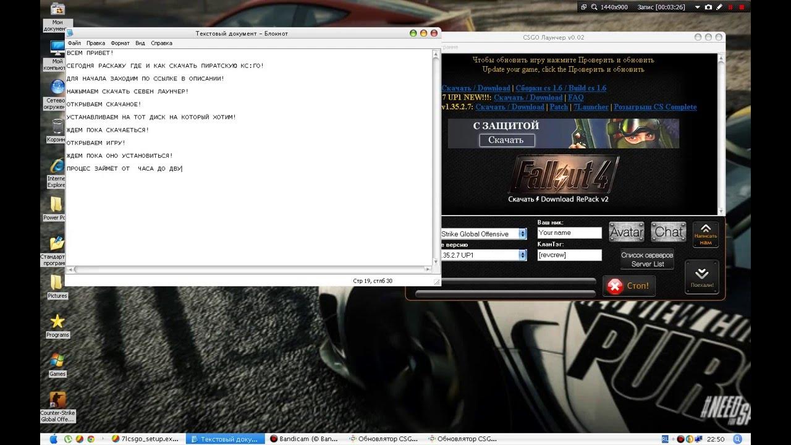
Task: Open Chrome quick launch icon in taskbar
Action: (91, 439)
